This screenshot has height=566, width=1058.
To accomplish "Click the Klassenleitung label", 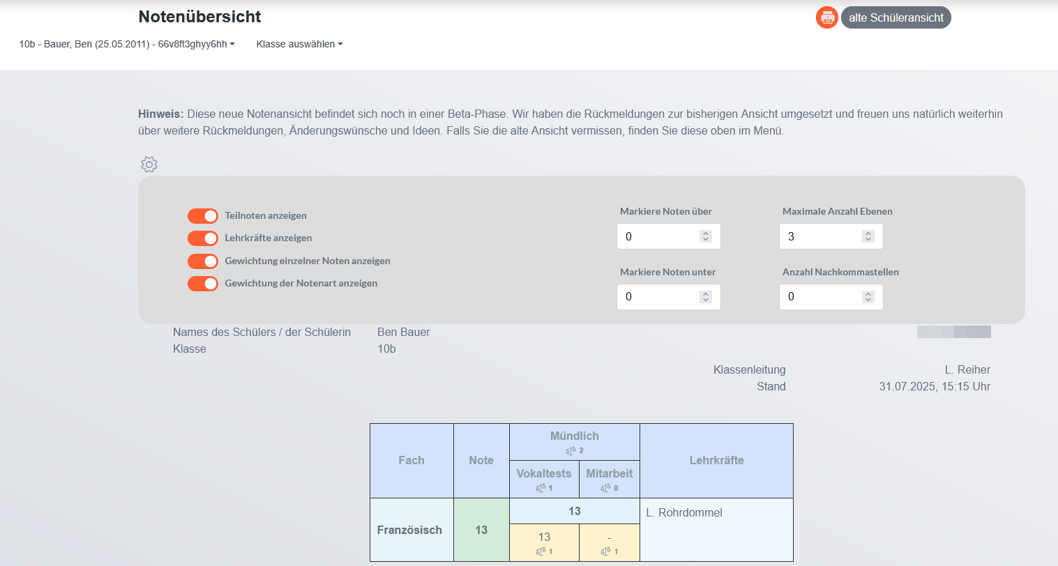I will tap(749, 369).
